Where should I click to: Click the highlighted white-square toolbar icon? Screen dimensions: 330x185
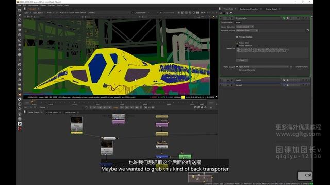20,124
